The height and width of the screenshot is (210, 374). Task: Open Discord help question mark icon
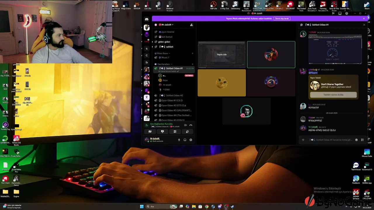(347, 13)
